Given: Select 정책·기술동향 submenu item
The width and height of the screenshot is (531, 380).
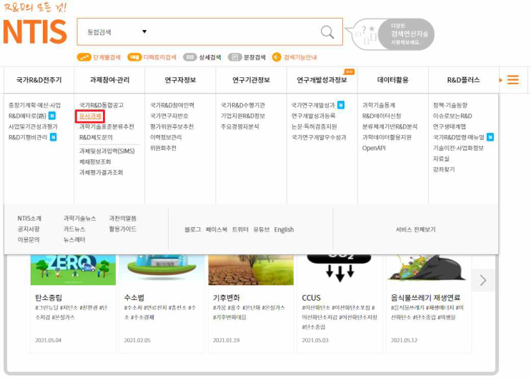Looking at the screenshot, I should (450, 105).
